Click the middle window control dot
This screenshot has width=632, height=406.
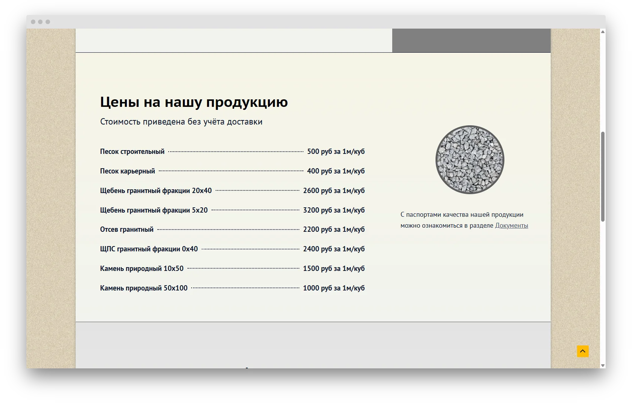[x=41, y=22]
